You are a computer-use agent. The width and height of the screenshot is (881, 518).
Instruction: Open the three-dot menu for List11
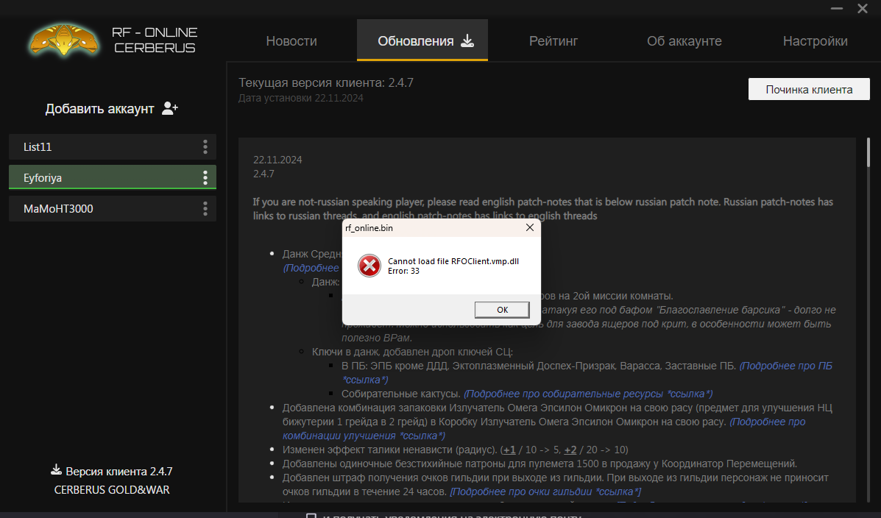pyautogui.click(x=205, y=146)
